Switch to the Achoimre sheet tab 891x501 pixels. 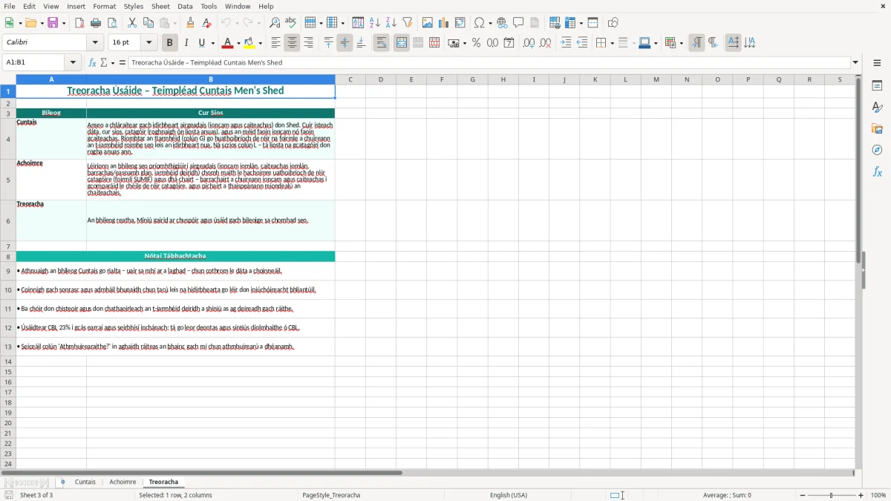pyautogui.click(x=123, y=482)
